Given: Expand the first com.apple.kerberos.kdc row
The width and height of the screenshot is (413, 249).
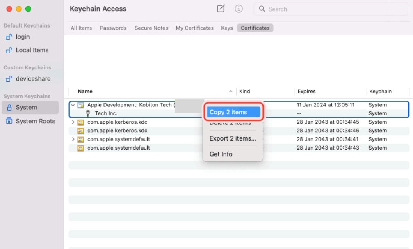Looking at the screenshot, I should point(73,122).
